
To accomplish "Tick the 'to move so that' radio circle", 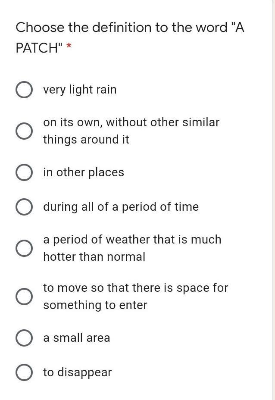I will pos(24,297).
